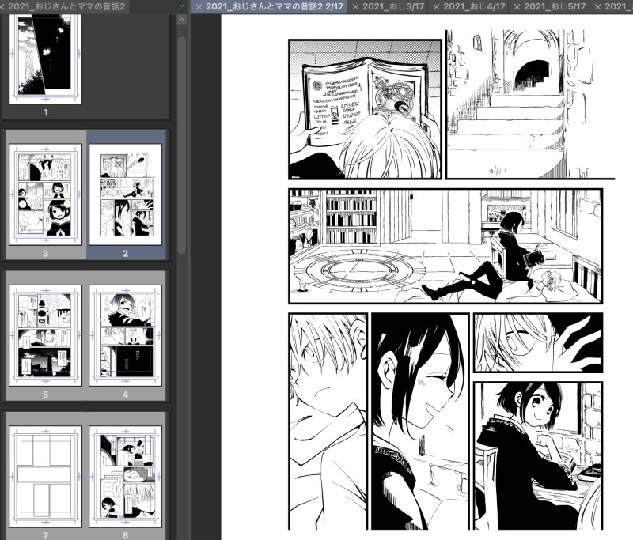Screen dimensions: 633x540
Task: Click the page number label "2"
Action: (125, 253)
